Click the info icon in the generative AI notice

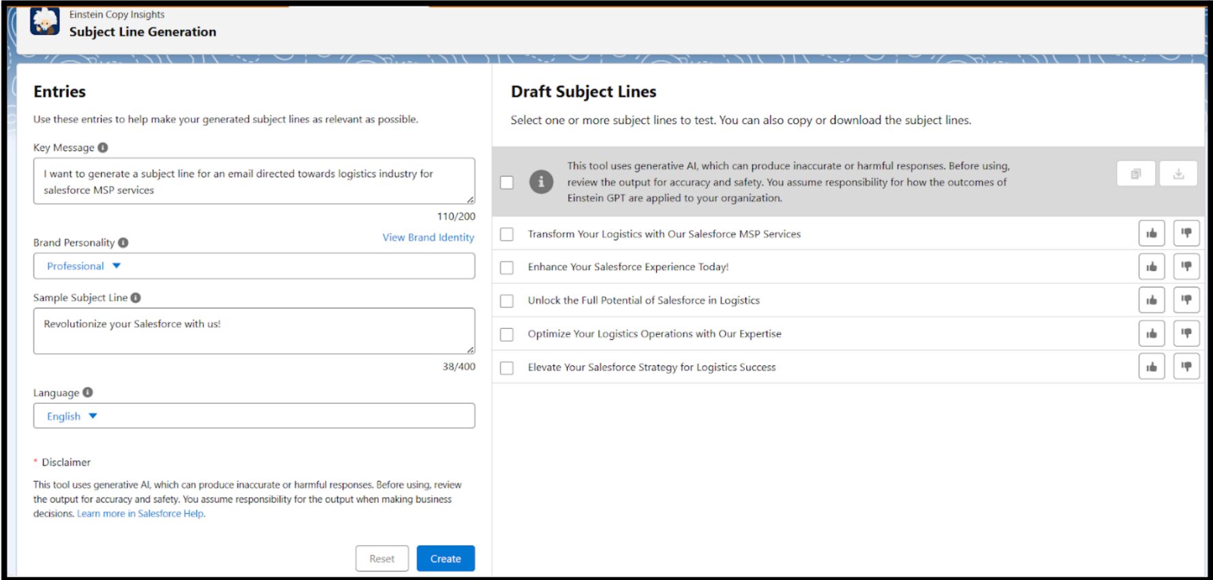point(541,182)
